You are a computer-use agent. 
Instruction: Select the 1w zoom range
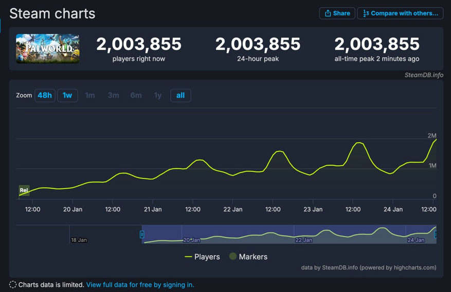click(67, 95)
